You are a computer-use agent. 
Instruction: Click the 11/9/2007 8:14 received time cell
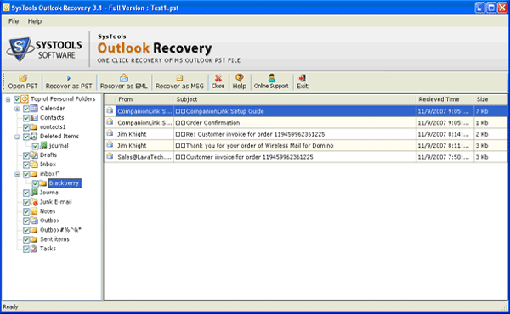[x=445, y=134]
